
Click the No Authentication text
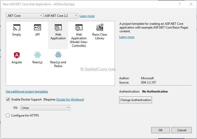(x=155, y=91)
